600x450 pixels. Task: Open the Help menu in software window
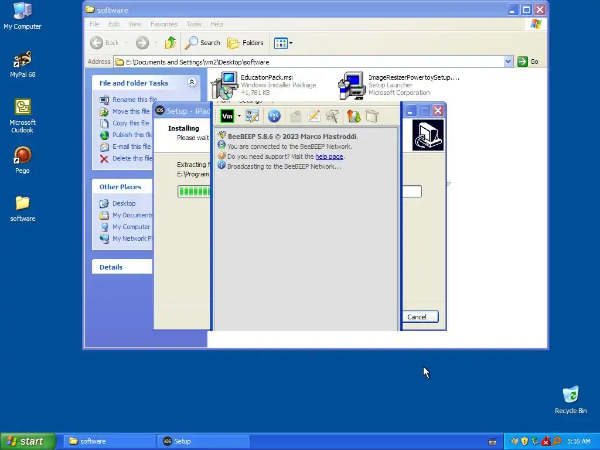[216, 24]
